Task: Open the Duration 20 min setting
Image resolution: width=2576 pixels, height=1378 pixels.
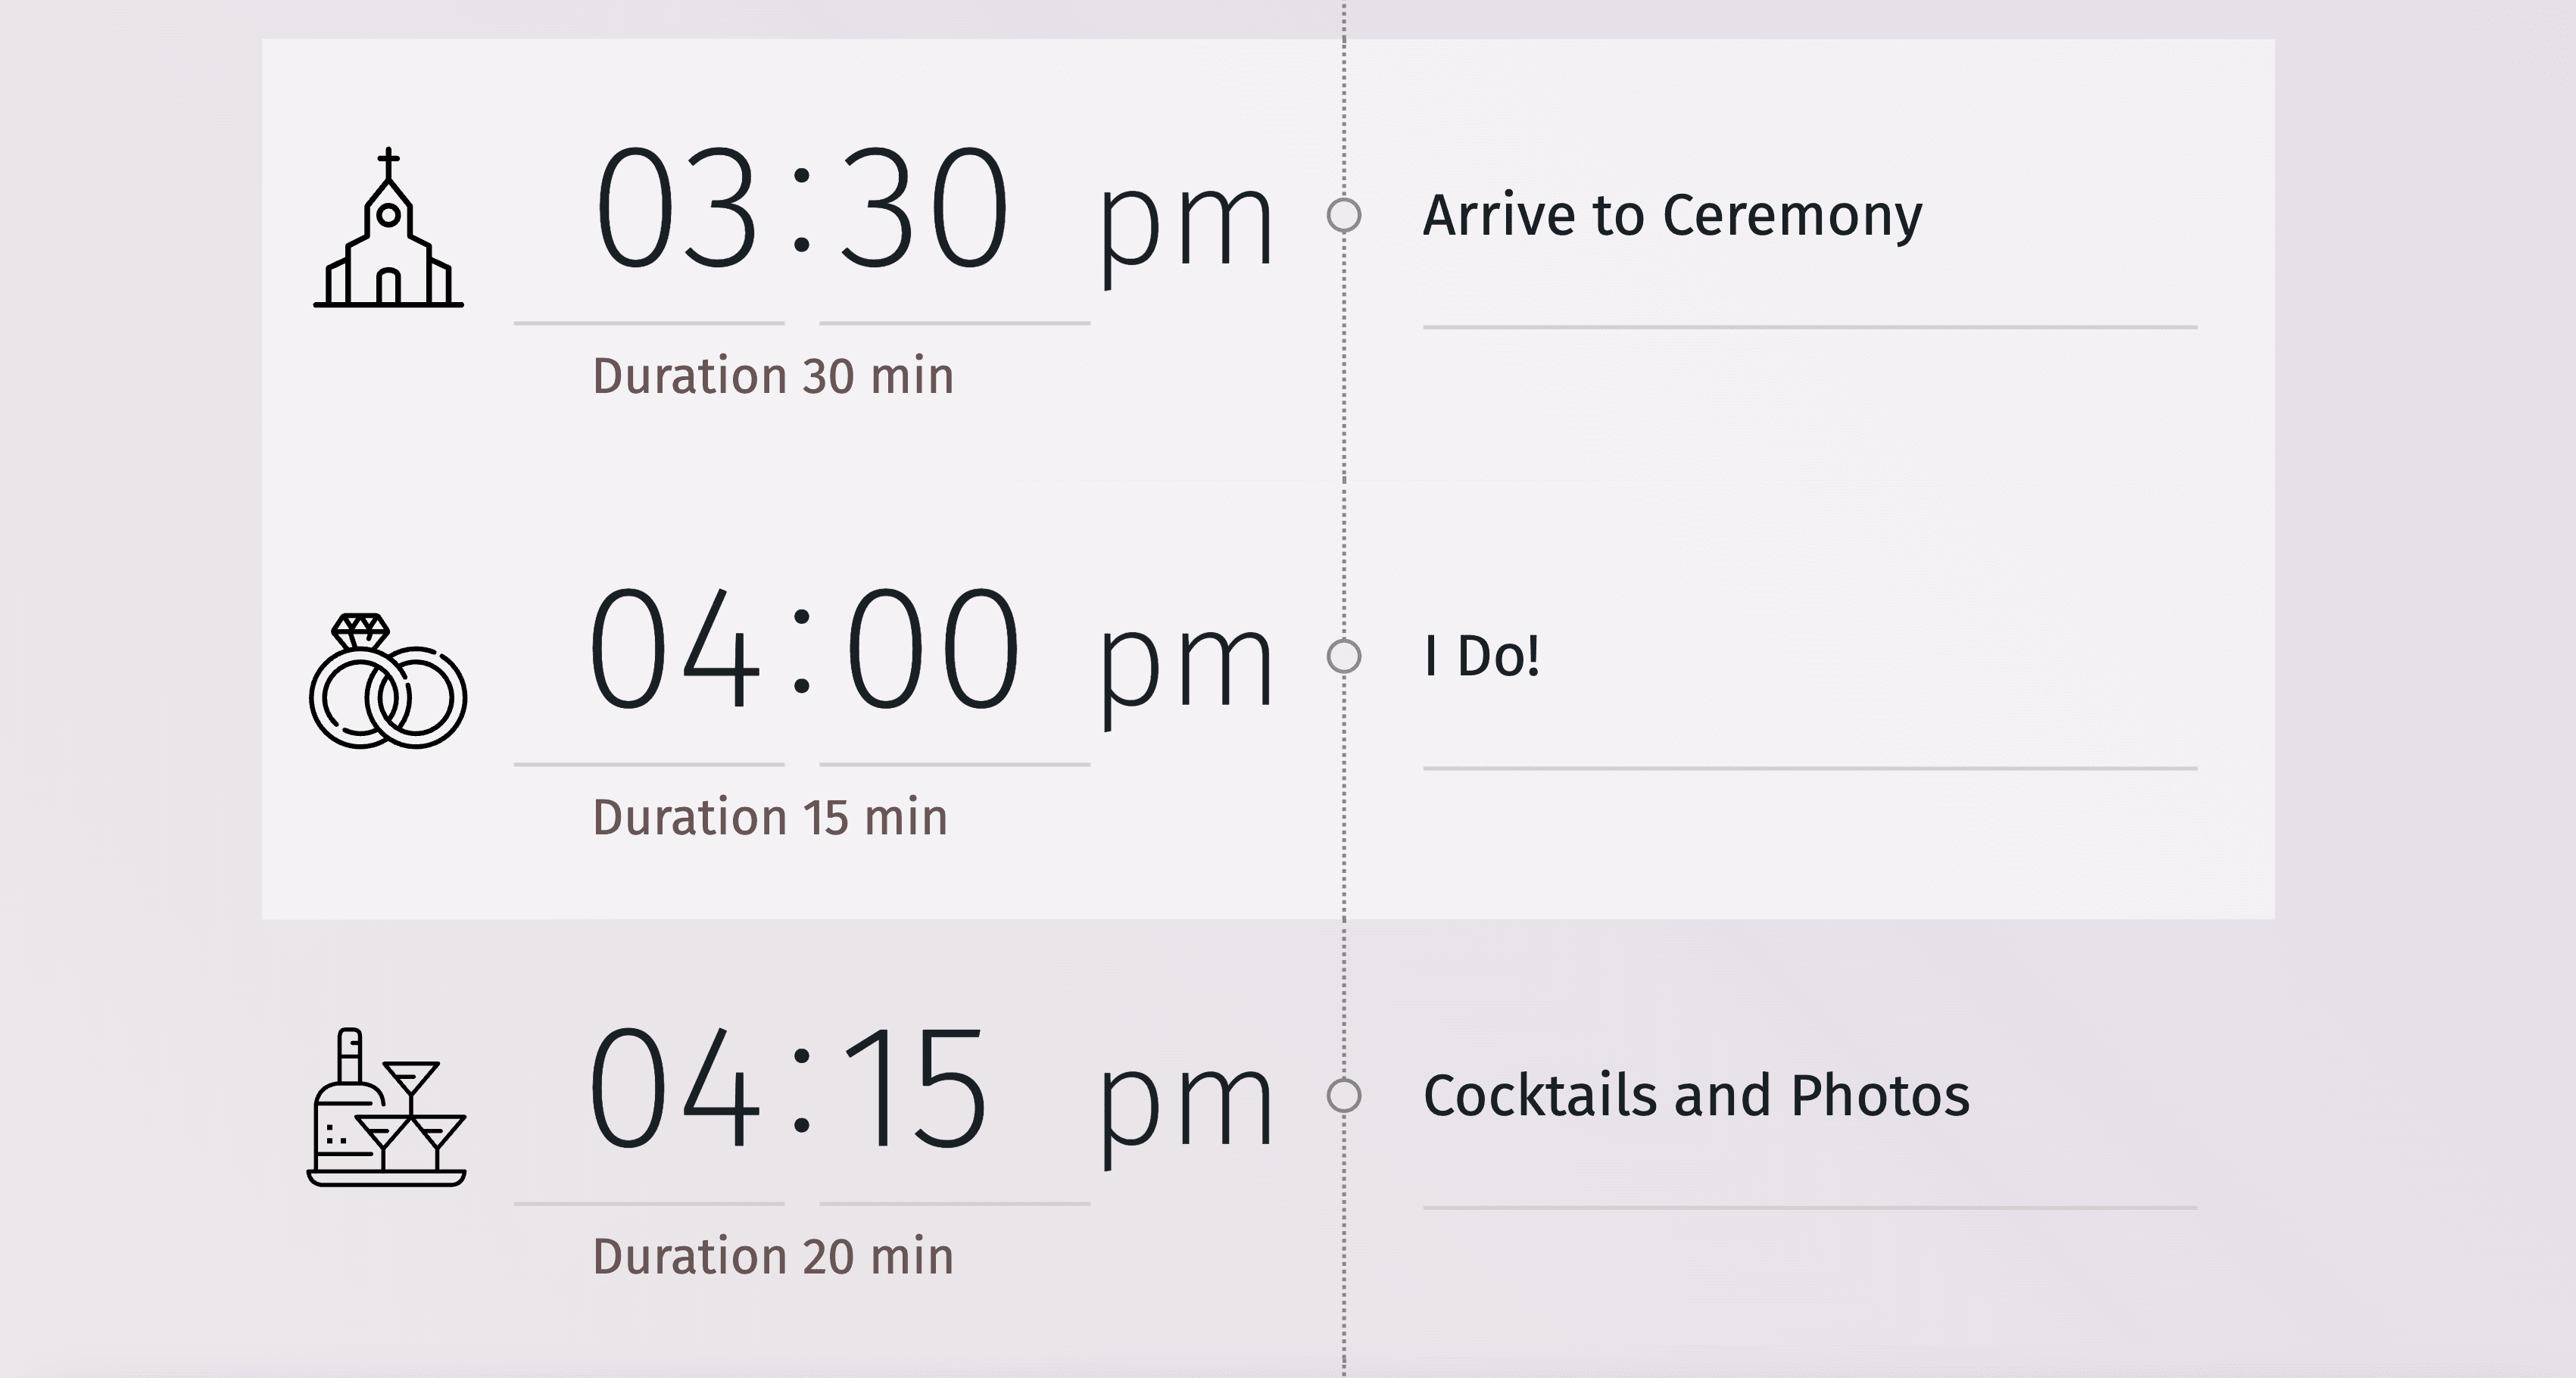Action: point(773,1256)
